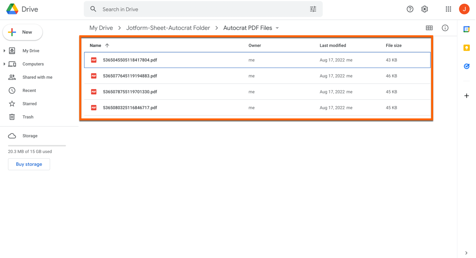Click the New button
The height and width of the screenshot is (258, 476).
(x=23, y=32)
